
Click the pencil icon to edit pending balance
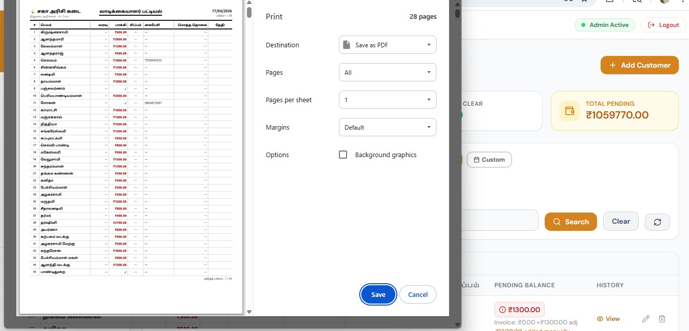pos(646,319)
